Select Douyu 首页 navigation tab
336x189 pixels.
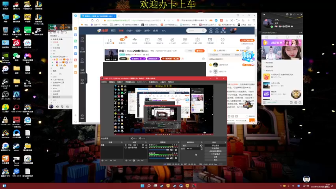pos(113,31)
